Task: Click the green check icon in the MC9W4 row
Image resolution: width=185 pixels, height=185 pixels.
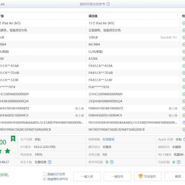Action: point(184,44)
